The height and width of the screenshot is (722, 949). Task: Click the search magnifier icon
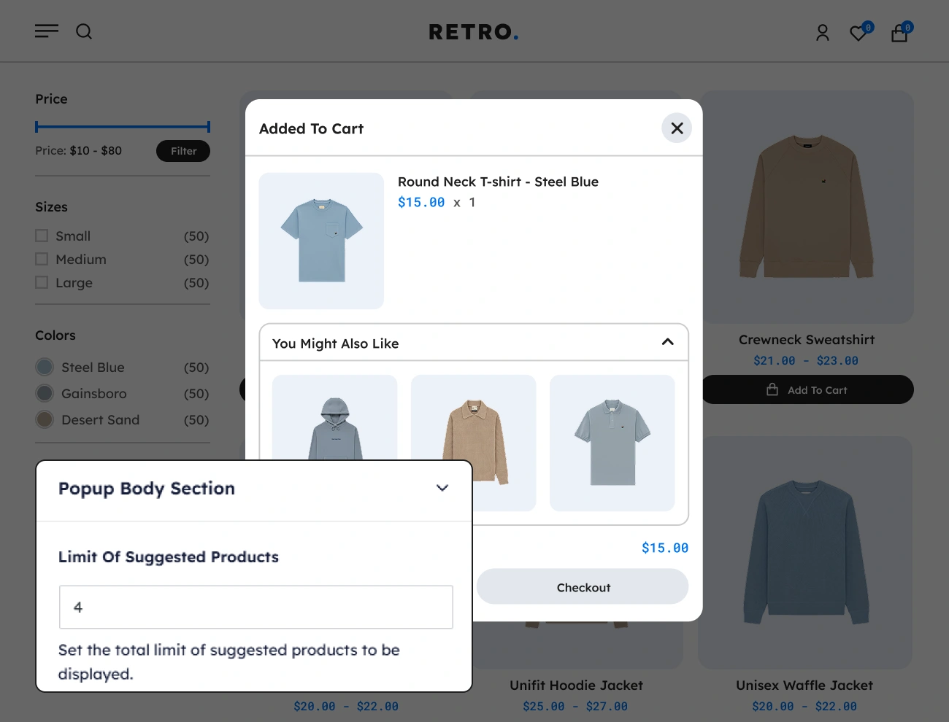(84, 31)
